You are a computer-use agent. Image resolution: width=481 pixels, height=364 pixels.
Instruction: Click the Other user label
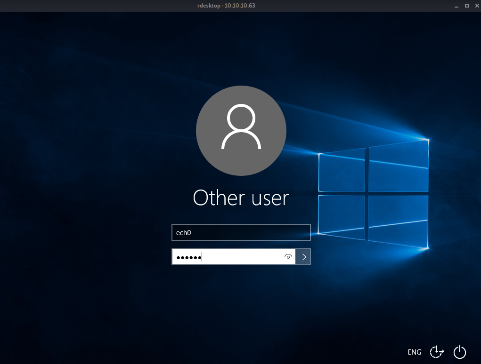point(241,198)
